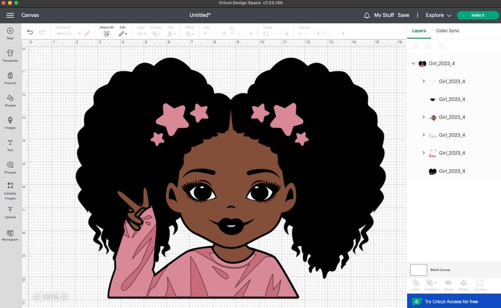Click the girl artwork on canvas

click(x=231, y=178)
